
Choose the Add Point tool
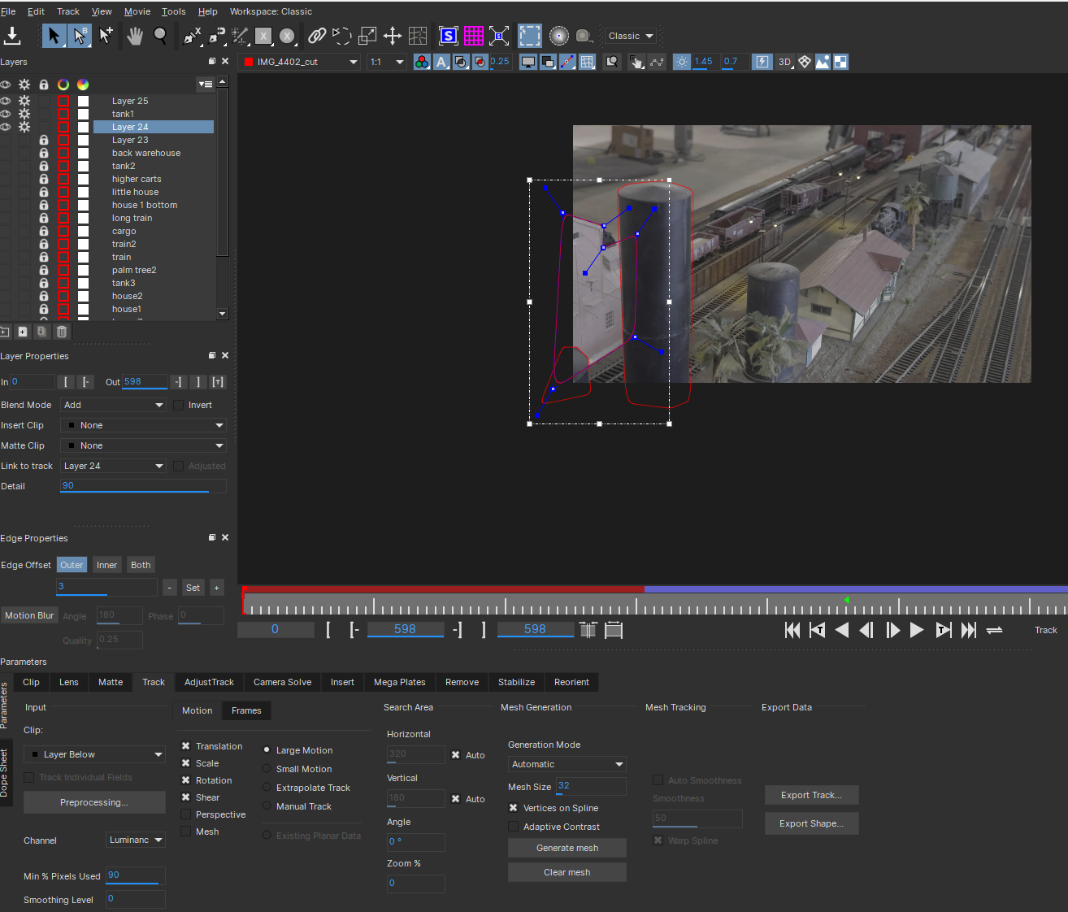[x=106, y=36]
